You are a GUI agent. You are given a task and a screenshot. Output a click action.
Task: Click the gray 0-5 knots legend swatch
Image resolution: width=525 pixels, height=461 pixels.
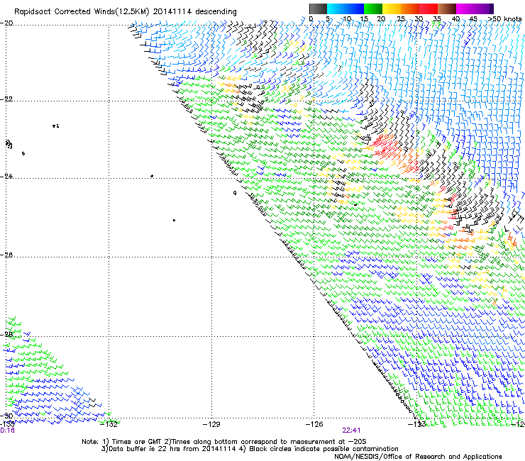coord(319,9)
